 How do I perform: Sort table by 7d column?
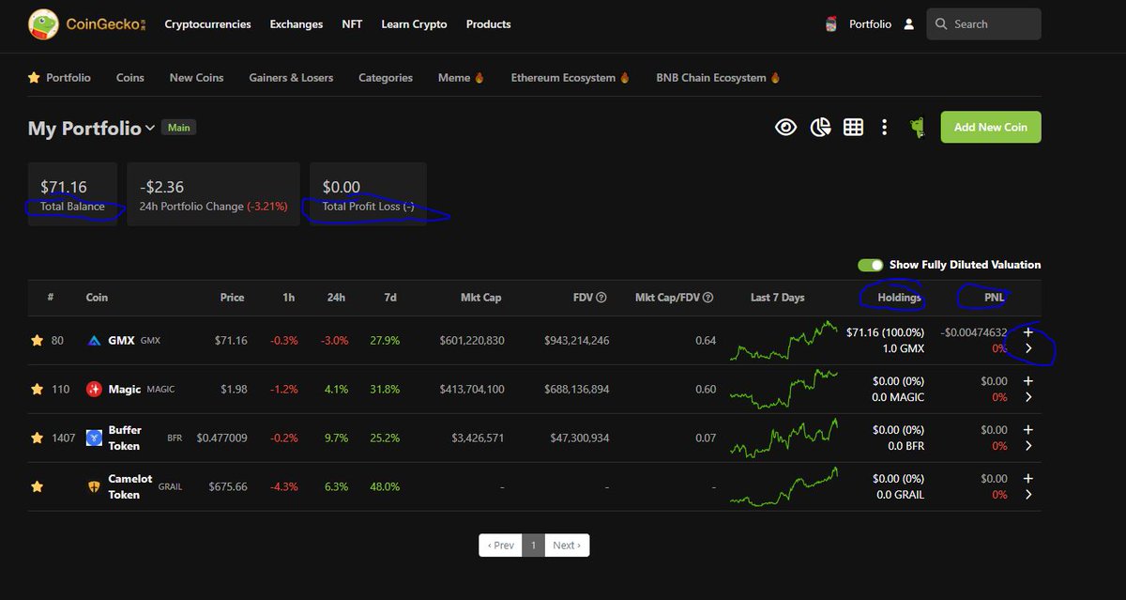(390, 298)
